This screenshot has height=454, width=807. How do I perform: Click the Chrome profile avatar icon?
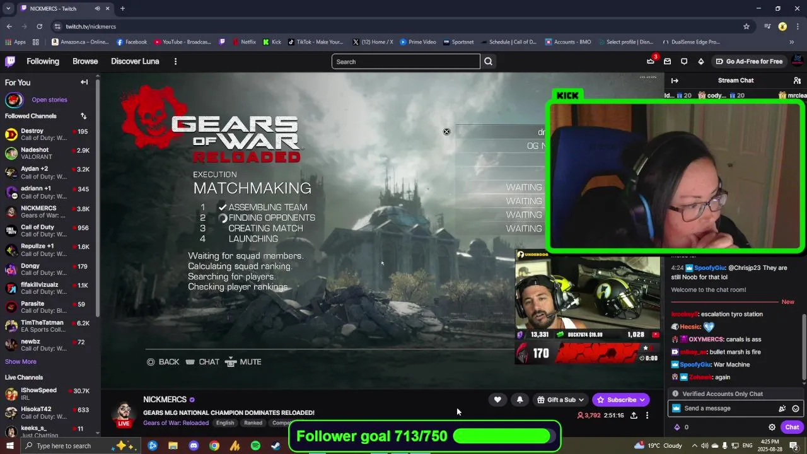tap(782, 26)
